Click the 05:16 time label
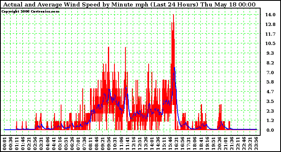Screen dimensions: 281x152 (x=60, y=143)
